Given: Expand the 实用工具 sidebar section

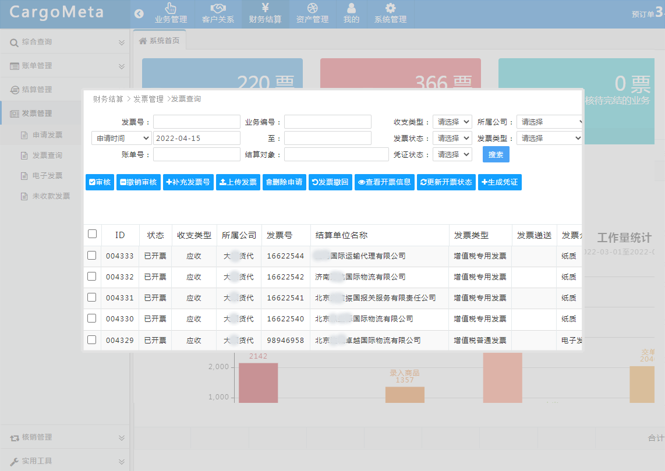Looking at the screenshot, I should [x=121, y=461].
